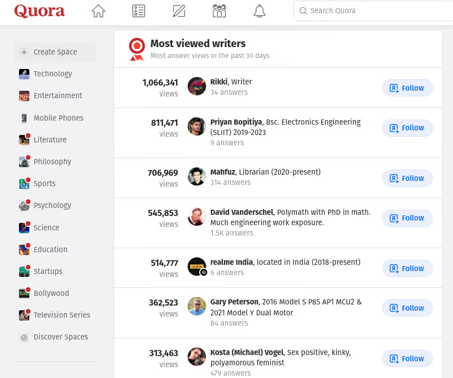The width and height of the screenshot is (453, 378).
Task: Open the Philosophy space icon
Action: (24, 162)
